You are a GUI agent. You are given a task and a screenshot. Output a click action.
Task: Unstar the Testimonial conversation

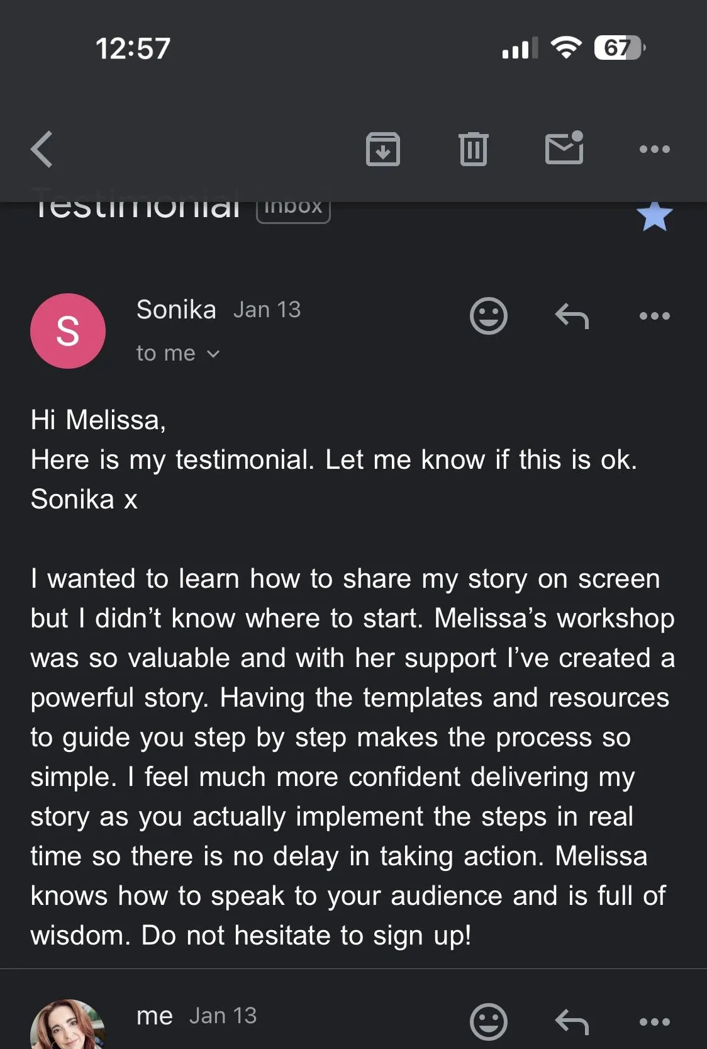(x=654, y=216)
